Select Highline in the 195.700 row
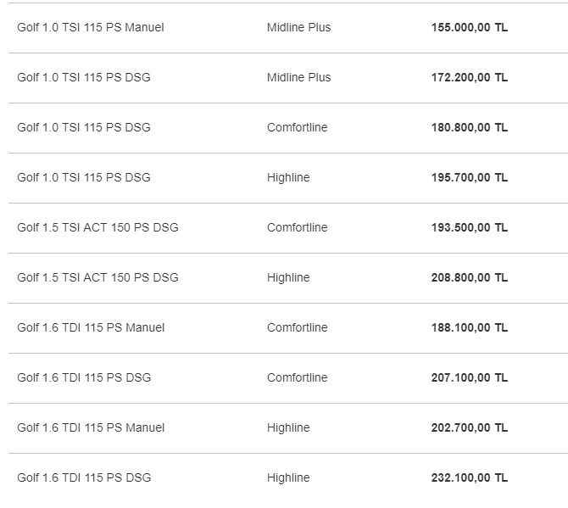 [x=288, y=177]
